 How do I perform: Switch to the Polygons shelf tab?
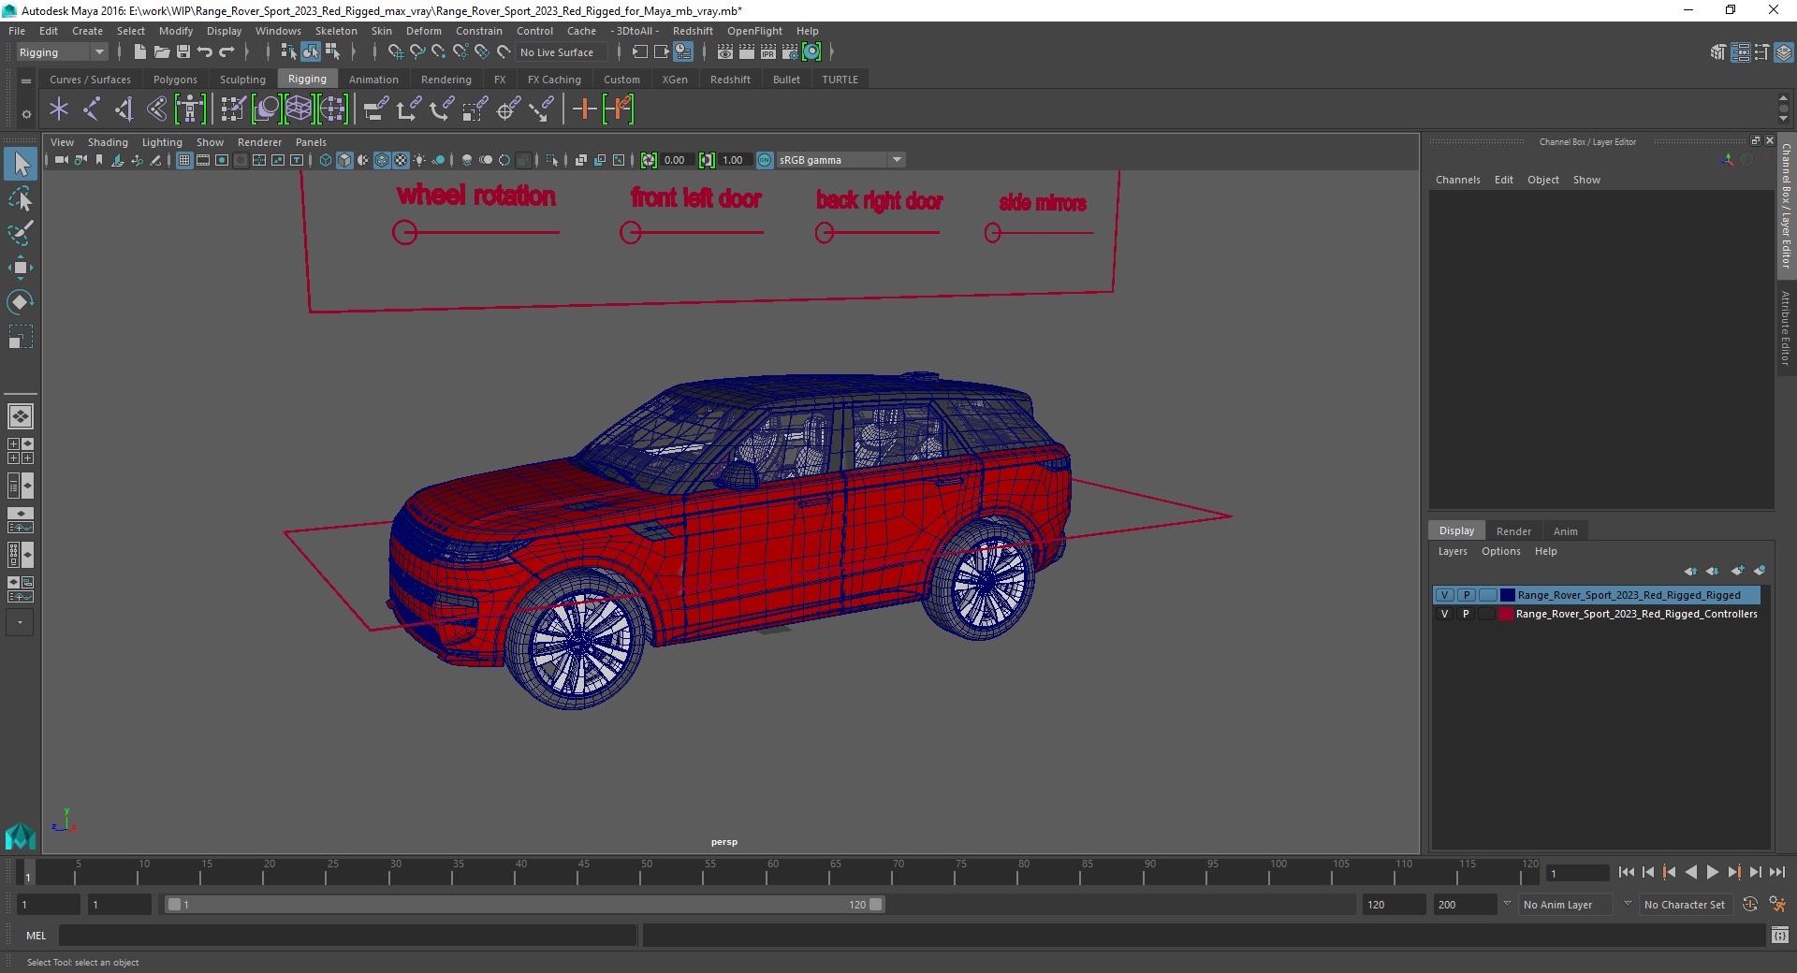[175, 80]
